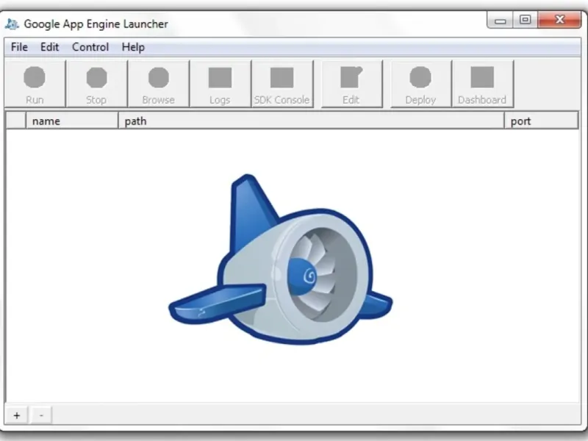The width and height of the screenshot is (588, 441).
Task: Launch the SDK Console toolbar icon
Action: tap(282, 84)
